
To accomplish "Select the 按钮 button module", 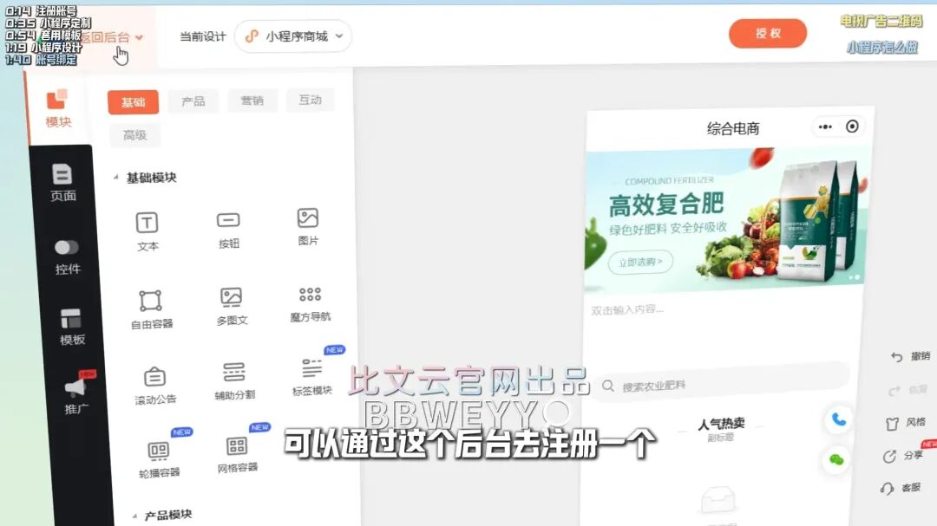I will [x=228, y=228].
